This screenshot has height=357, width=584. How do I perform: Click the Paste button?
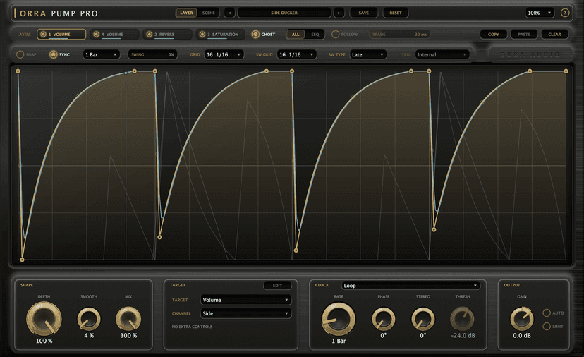[524, 35]
